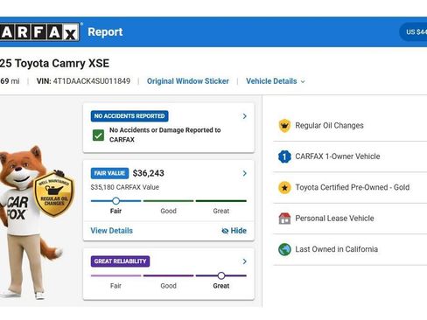Click No Accidents or Damage Reported text
This screenshot has height=320, width=427.
[x=165, y=135]
